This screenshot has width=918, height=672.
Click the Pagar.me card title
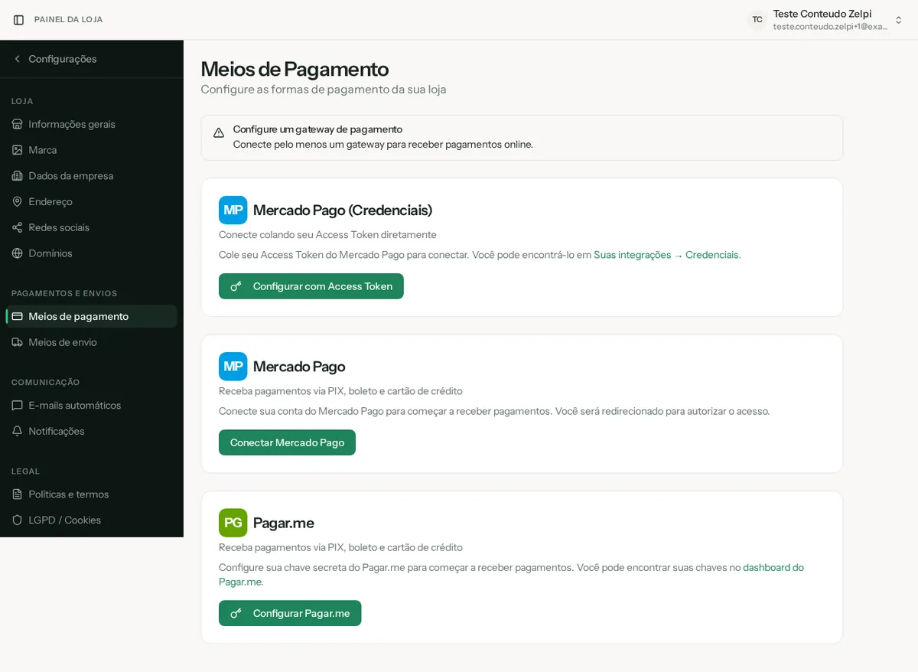point(284,523)
